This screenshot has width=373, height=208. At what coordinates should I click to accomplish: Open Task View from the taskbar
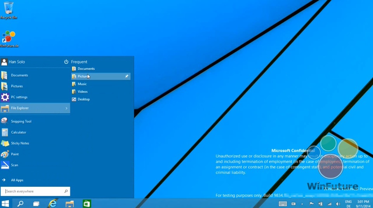[x=36, y=203]
